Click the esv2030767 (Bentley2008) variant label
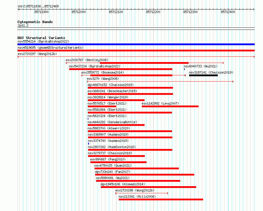This screenshot has width=263, height=211. (87, 60)
